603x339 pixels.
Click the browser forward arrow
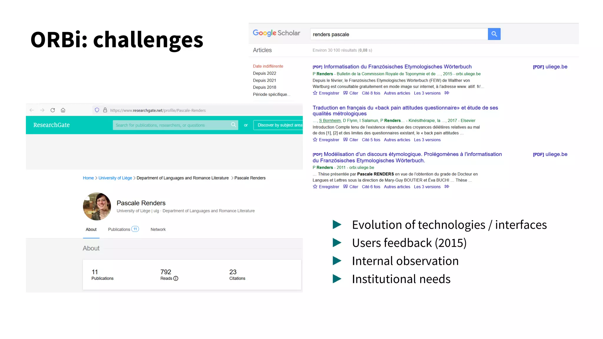pyautogui.click(x=42, y=110)
